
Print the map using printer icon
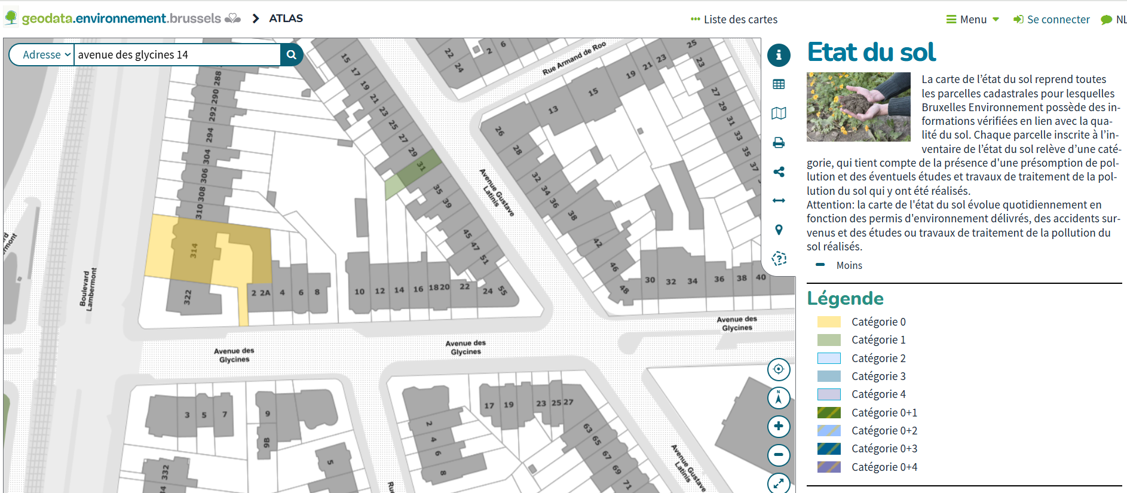[779, 143]
